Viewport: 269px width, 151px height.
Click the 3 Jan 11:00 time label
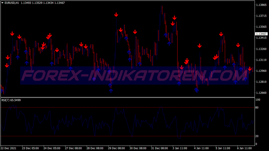(180, 148)
